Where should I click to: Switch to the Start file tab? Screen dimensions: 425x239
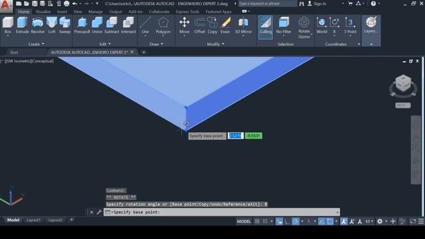(14, 52)
